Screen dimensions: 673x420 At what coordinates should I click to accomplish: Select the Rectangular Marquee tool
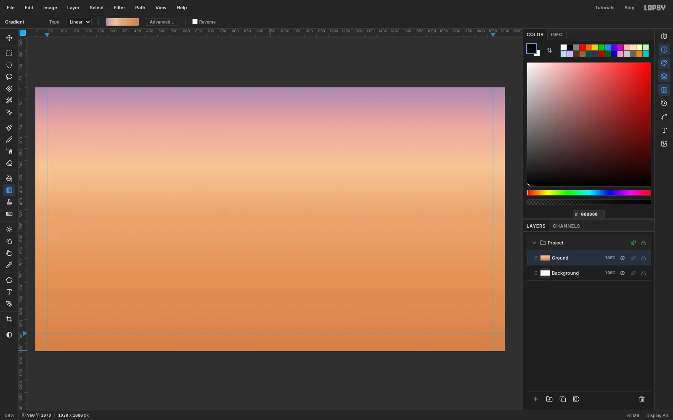click(x=9, y=53)
